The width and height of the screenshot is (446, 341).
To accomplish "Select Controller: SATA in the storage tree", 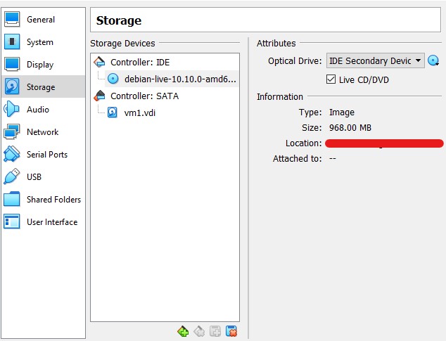I will coord(144,96).
